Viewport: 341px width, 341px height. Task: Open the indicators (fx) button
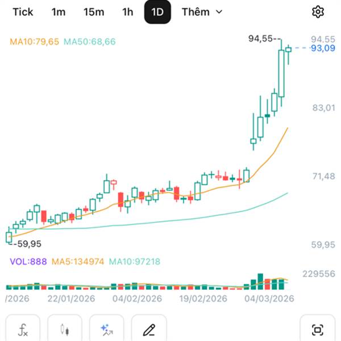click(23, 329)
